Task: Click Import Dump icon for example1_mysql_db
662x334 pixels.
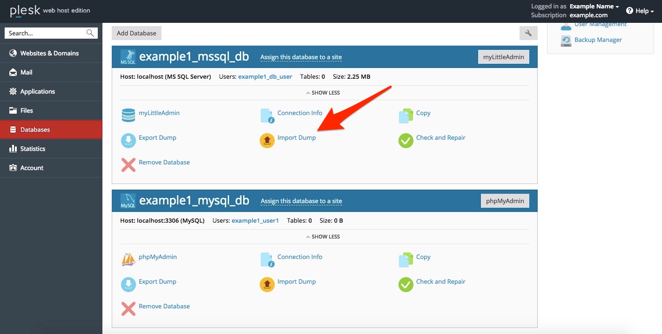Action: [x=267, y=284]
